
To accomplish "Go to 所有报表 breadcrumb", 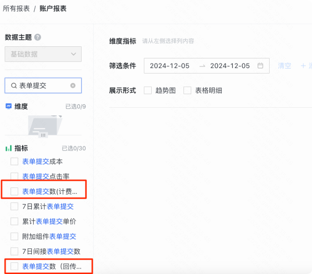I will (16, 9).
